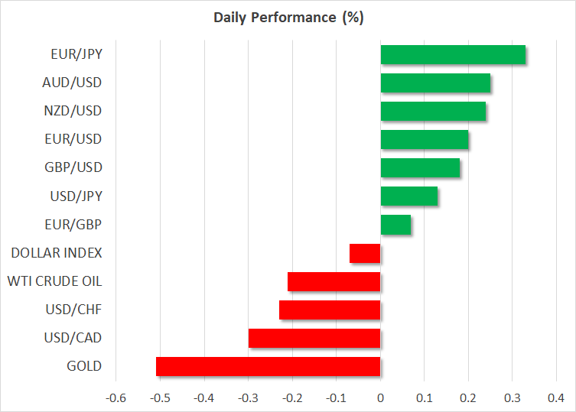The height and width of the screenshot is (412, 576).
Task: Select the WTI CRUDE OIL bar
Action: point(334,281)
